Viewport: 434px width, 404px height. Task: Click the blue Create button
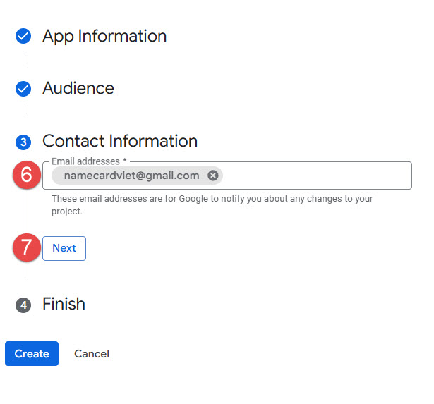pyautogui.click(x=32, y=354)
